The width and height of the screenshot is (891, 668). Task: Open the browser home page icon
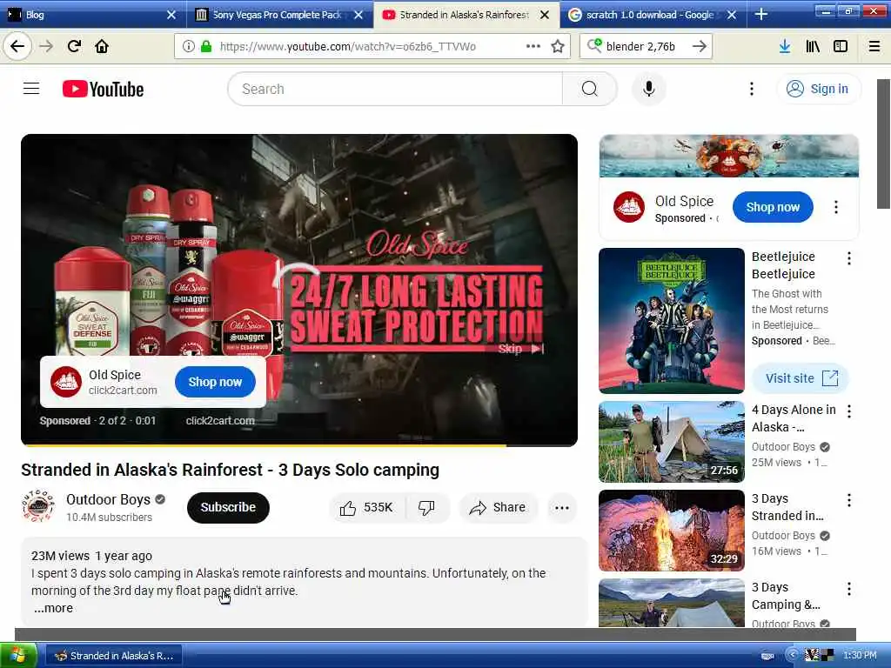tap(102, 47)
